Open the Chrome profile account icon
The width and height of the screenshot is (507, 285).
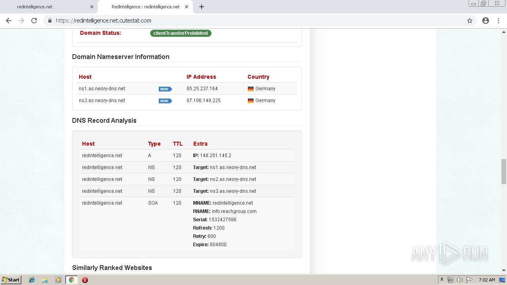click(x=486, y=21)
